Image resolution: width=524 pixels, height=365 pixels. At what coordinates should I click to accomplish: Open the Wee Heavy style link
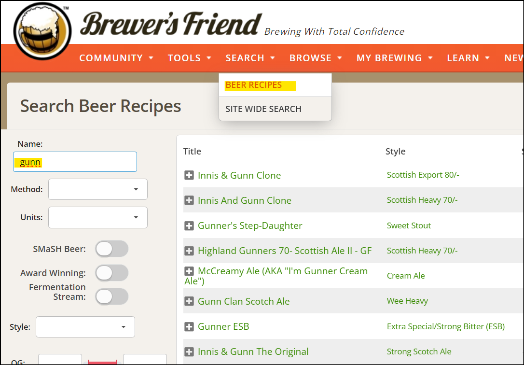pyautogui.click(x=407, y=301)
